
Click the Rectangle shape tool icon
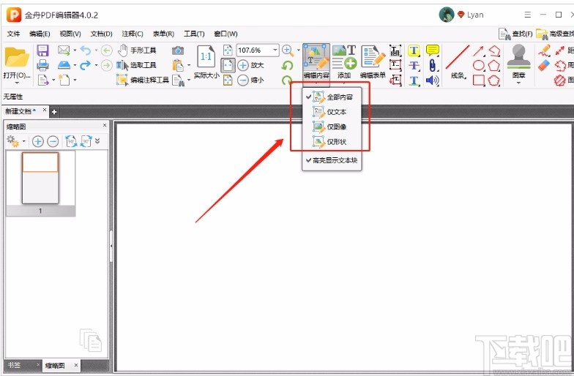pyautogui.click(x=479, y=80)
